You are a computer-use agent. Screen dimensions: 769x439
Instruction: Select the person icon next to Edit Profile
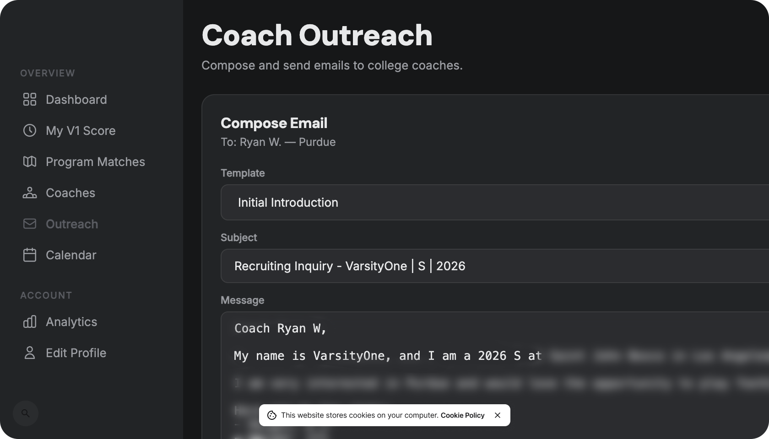point(30,353)
